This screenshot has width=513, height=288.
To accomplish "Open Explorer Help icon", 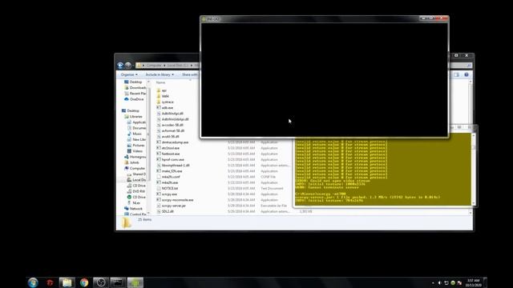I will (467, 74).
